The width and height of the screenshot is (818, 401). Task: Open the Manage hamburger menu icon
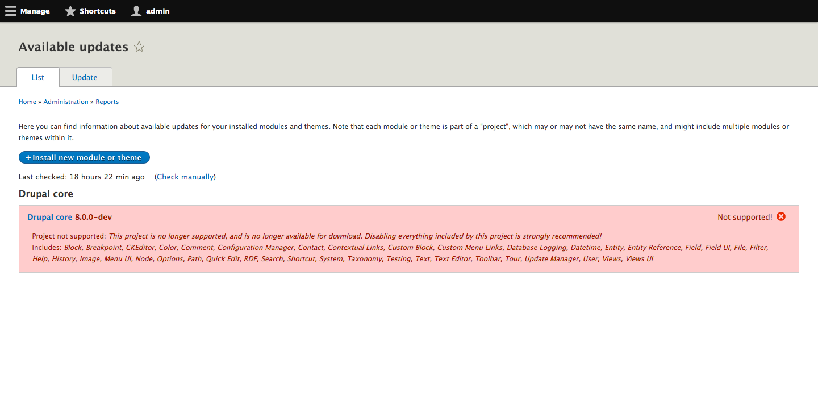[11, 11]
